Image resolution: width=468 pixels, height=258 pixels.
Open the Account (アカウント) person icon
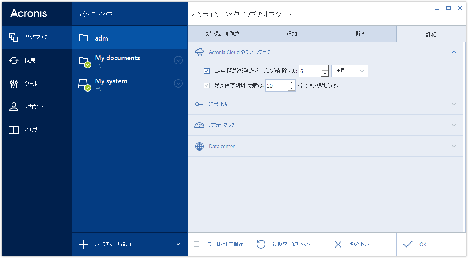pyautogui.click(x=14, y=107)
